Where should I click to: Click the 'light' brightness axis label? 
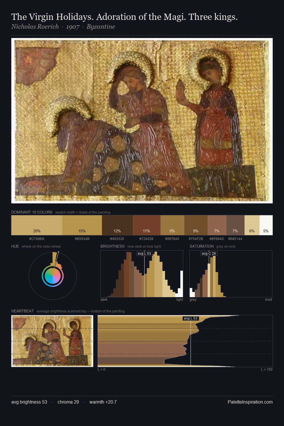(x=180, y=300)
